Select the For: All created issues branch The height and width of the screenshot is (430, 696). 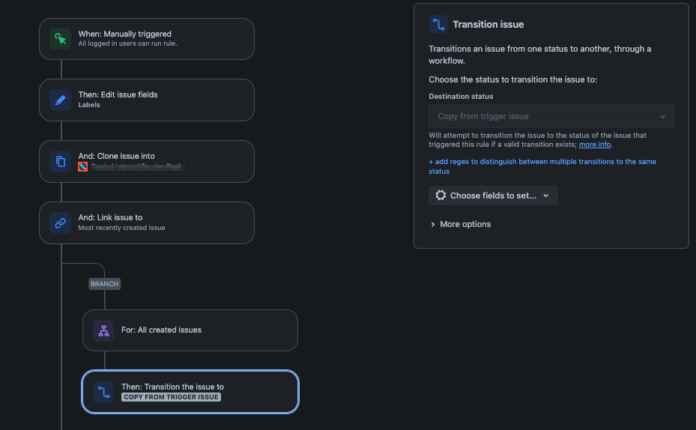pyautogui.click(x=190, y=330)
